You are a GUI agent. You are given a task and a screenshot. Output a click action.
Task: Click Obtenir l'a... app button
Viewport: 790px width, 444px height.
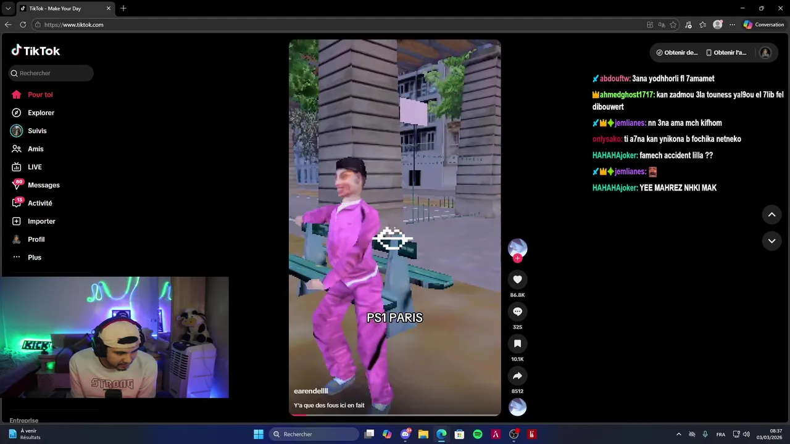[x=726, y=52]
